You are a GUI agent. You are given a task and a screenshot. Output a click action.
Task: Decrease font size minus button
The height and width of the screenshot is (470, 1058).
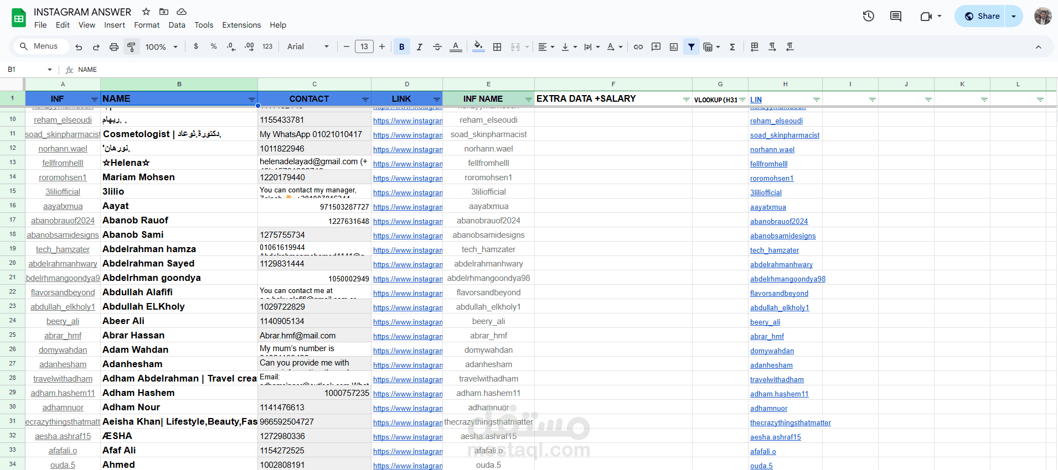click(x=347, y=47)
